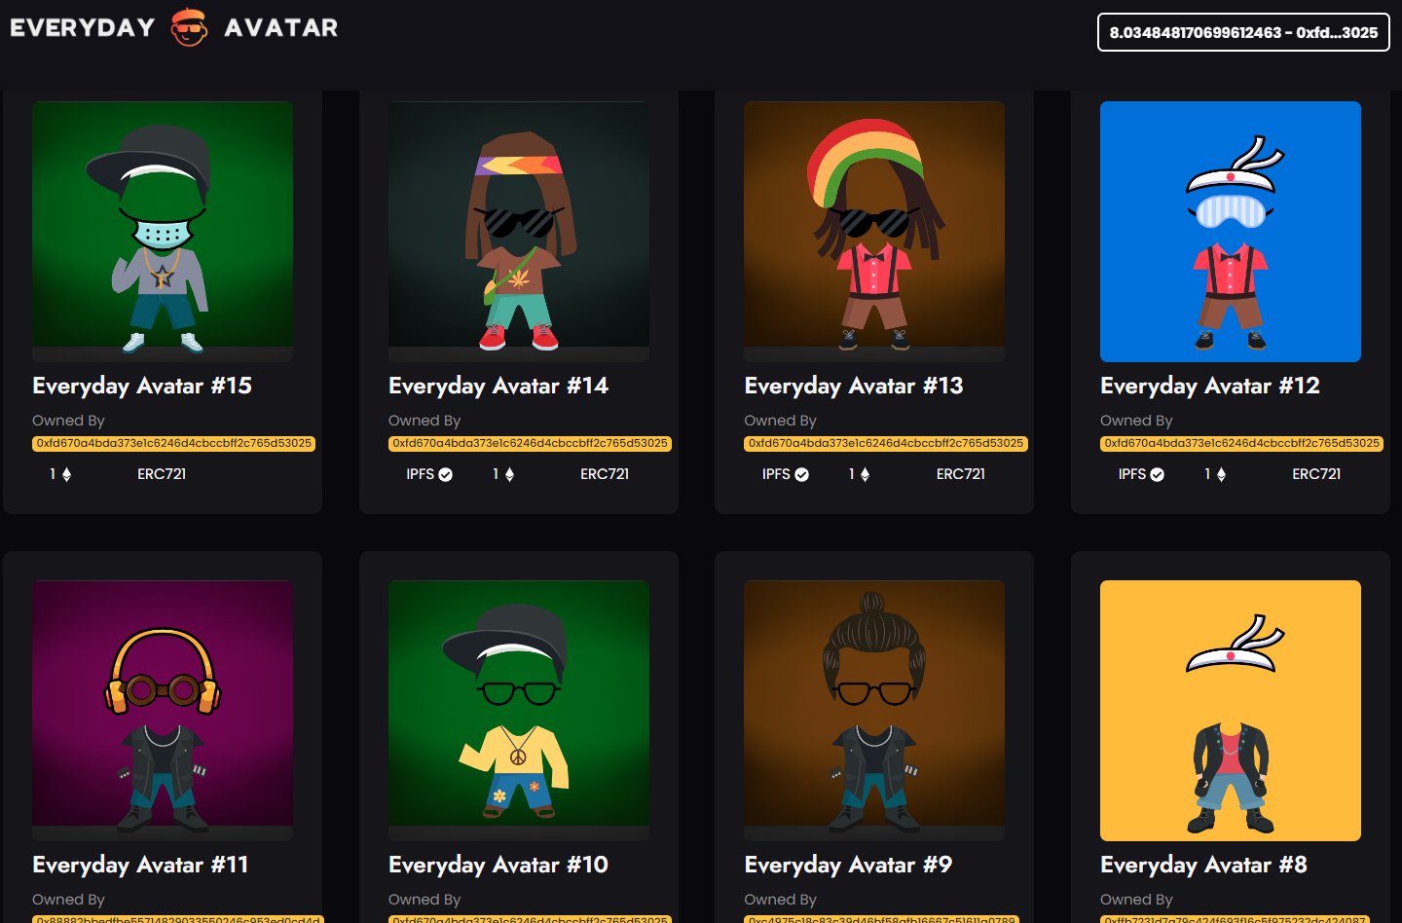Click the IPFS text on Avatar #14
This screenshot has height=923, width=1402.
coord(421,474)
